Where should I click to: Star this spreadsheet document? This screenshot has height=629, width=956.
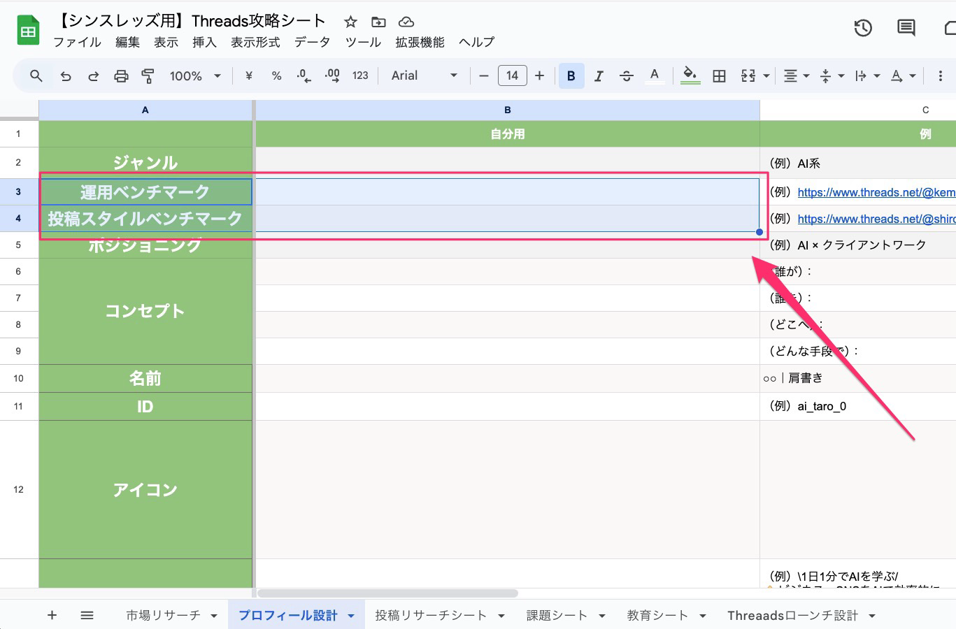tap(350, 22)
